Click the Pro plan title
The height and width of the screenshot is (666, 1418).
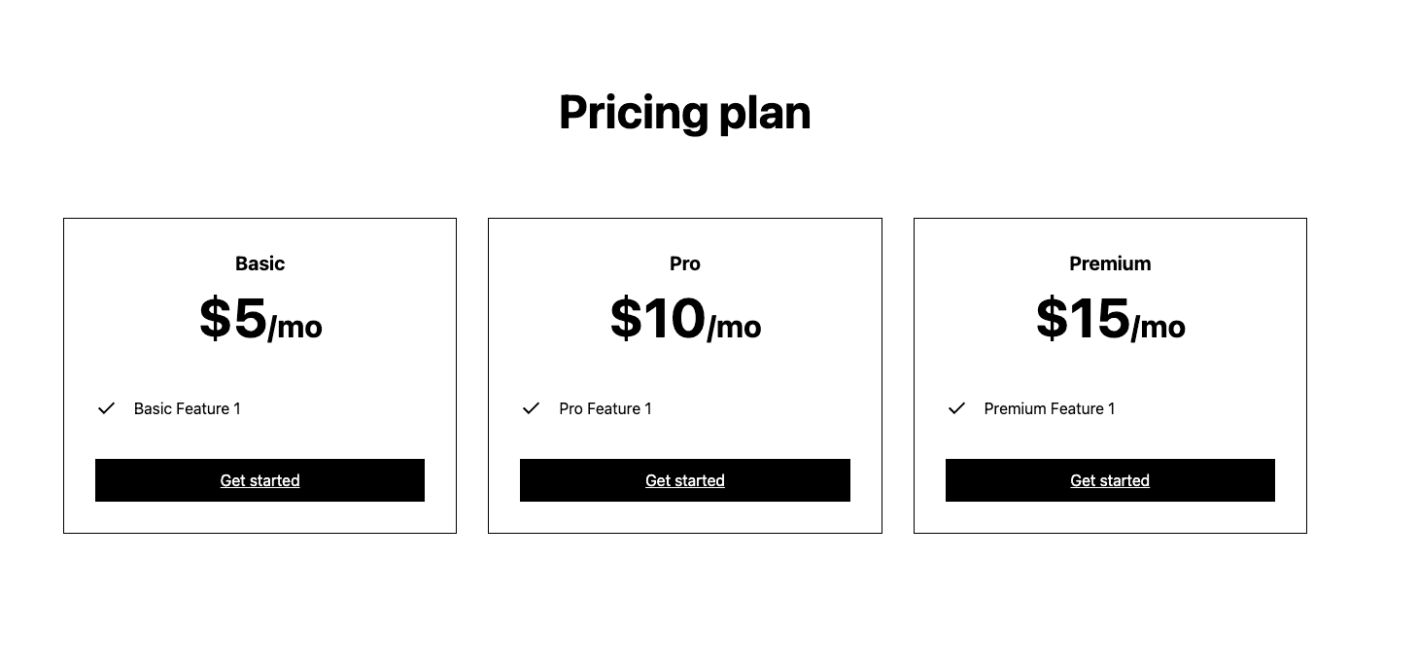click(x=684, y=263)
